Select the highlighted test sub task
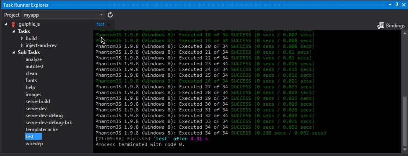 (33, 137)
